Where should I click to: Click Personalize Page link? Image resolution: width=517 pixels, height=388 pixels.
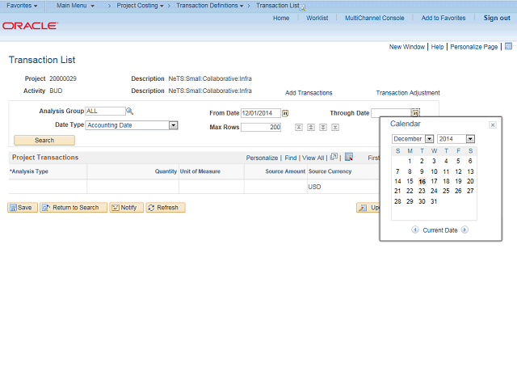point(474,47)
